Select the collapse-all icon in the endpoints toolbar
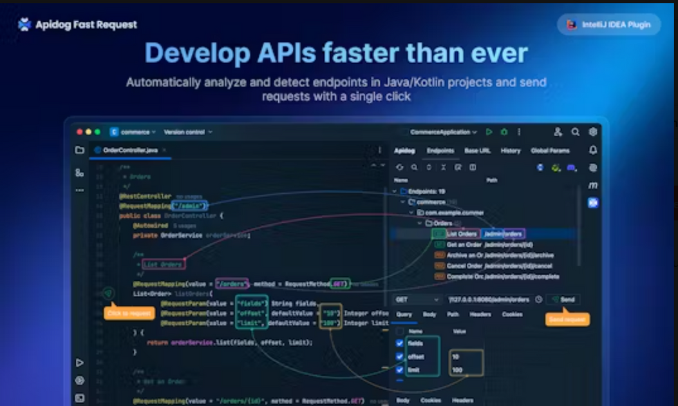 442,168
